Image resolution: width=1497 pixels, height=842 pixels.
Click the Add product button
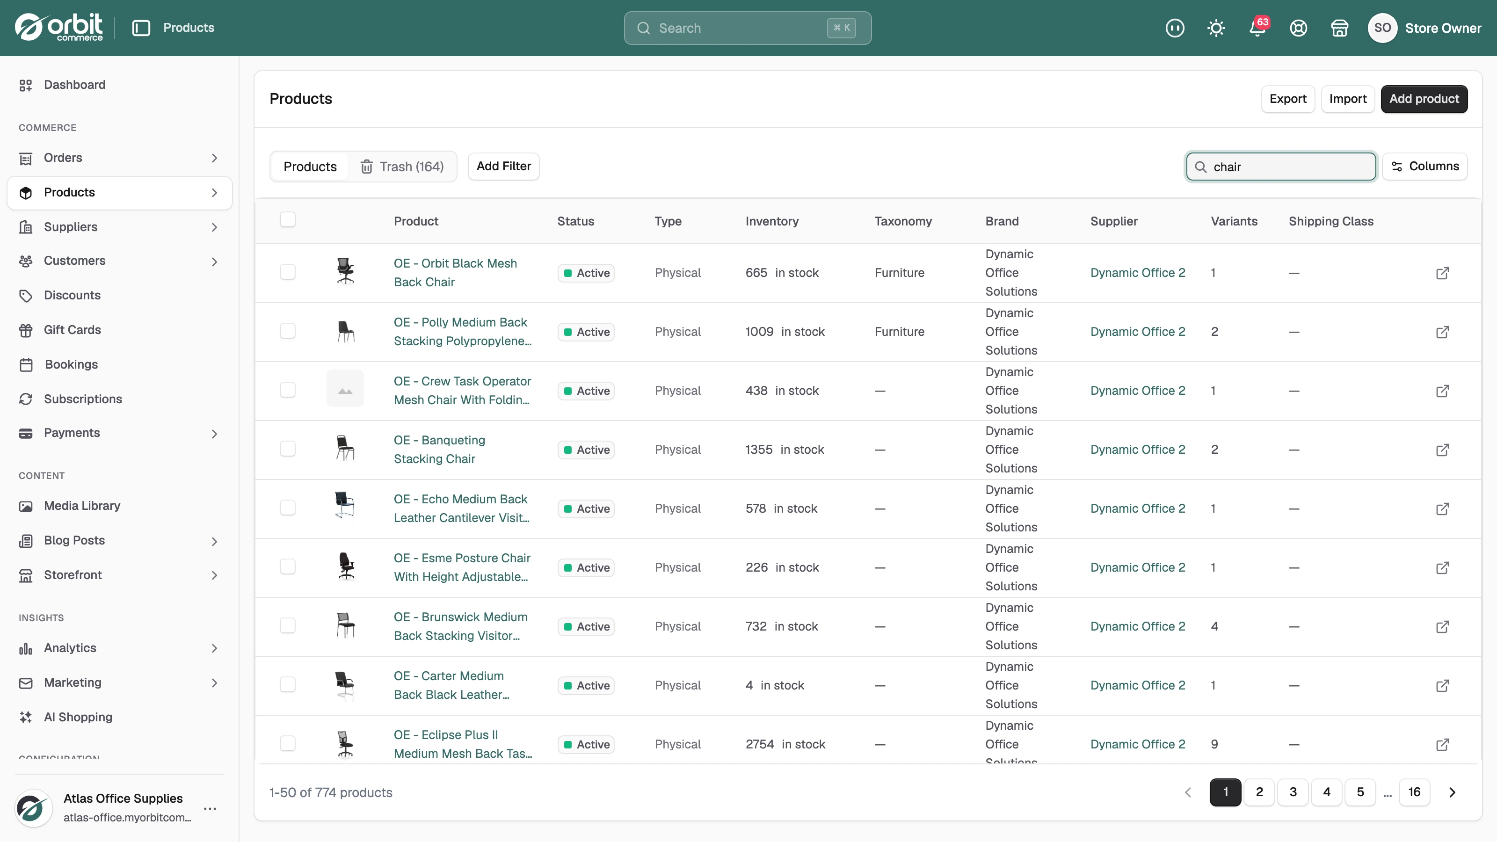pos(1424,99)
